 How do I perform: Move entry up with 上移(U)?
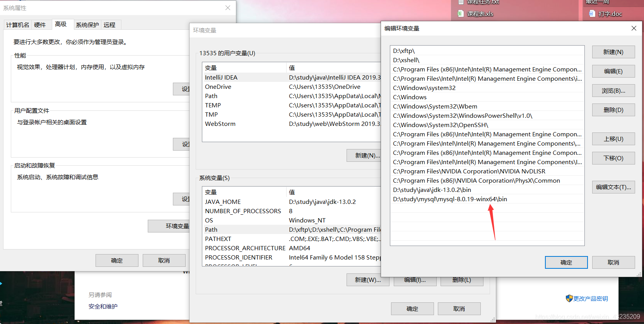point(613,139)
